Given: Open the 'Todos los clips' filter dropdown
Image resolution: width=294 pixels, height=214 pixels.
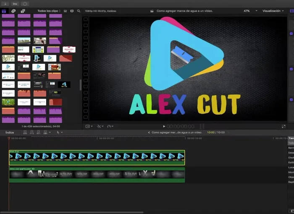Looking at the screenshot, I should pos(49,11).
